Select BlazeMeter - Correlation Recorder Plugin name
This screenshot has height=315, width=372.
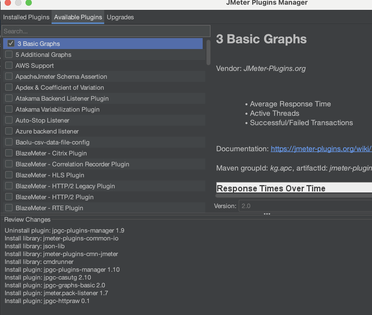pyautogui.click(x=72, y=164)
